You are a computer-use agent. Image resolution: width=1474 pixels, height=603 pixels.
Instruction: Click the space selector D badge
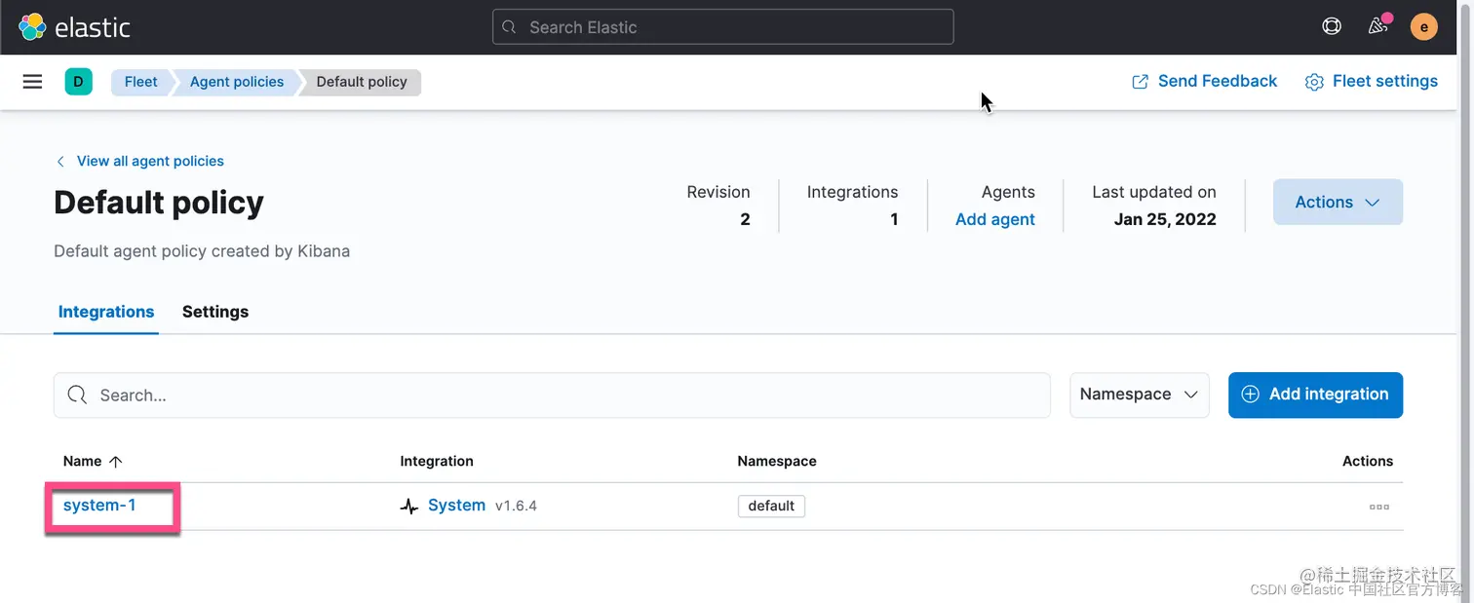[x=78, y=82]
